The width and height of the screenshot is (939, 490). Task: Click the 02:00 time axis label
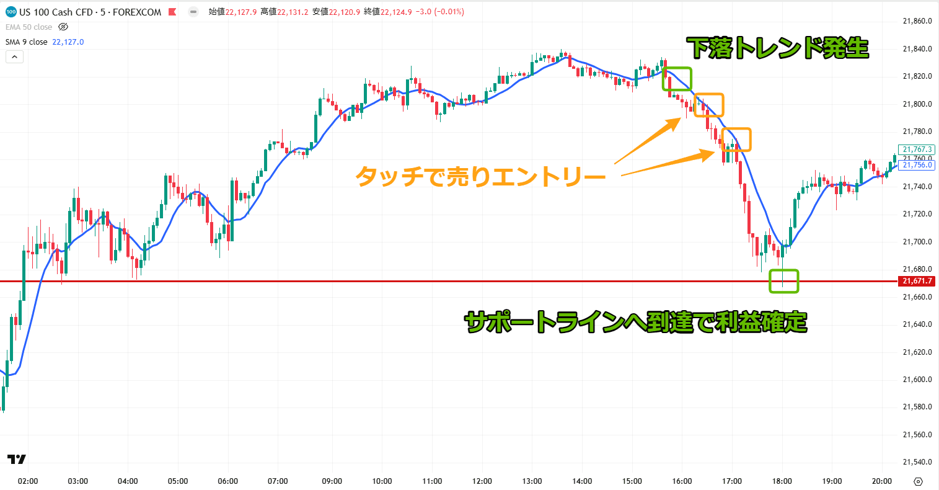[28, 481]
